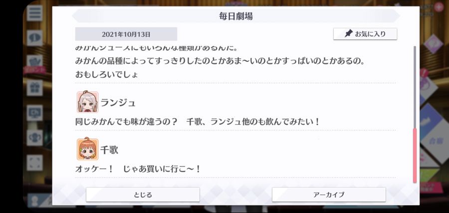Click the とじる close button
Image resolution: width=449 pixels, height=213 pixels.
[143, 195]
